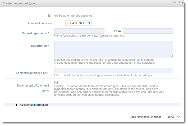Focus the Semantic/Reference URL field
This screenshot has height=126, width=188.
pyautogui.click(x=113, y=71)
